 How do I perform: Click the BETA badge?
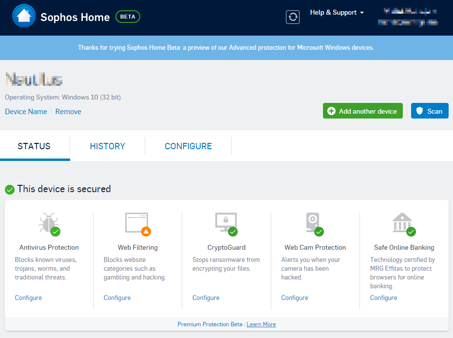coord(128,17)
